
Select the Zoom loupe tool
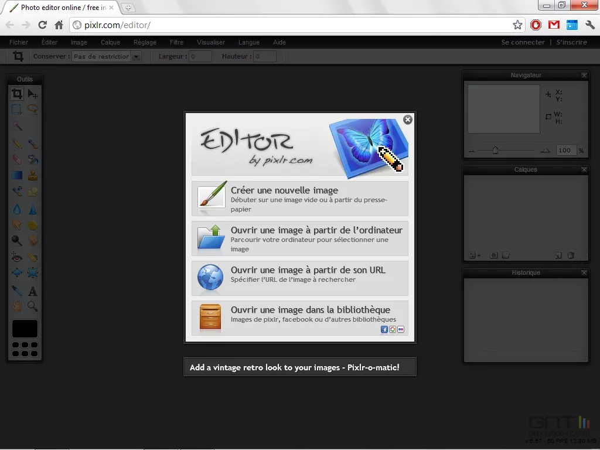33,307
